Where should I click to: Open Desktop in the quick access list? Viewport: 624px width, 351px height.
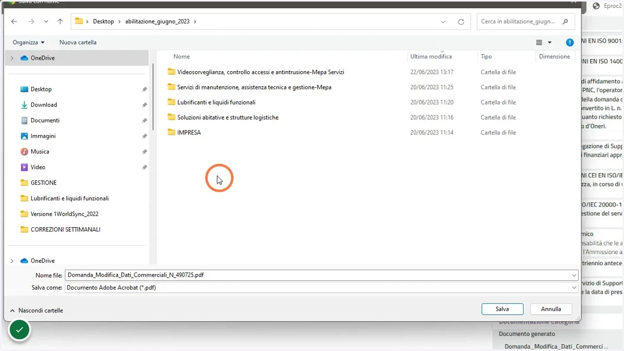pos(41,89)
